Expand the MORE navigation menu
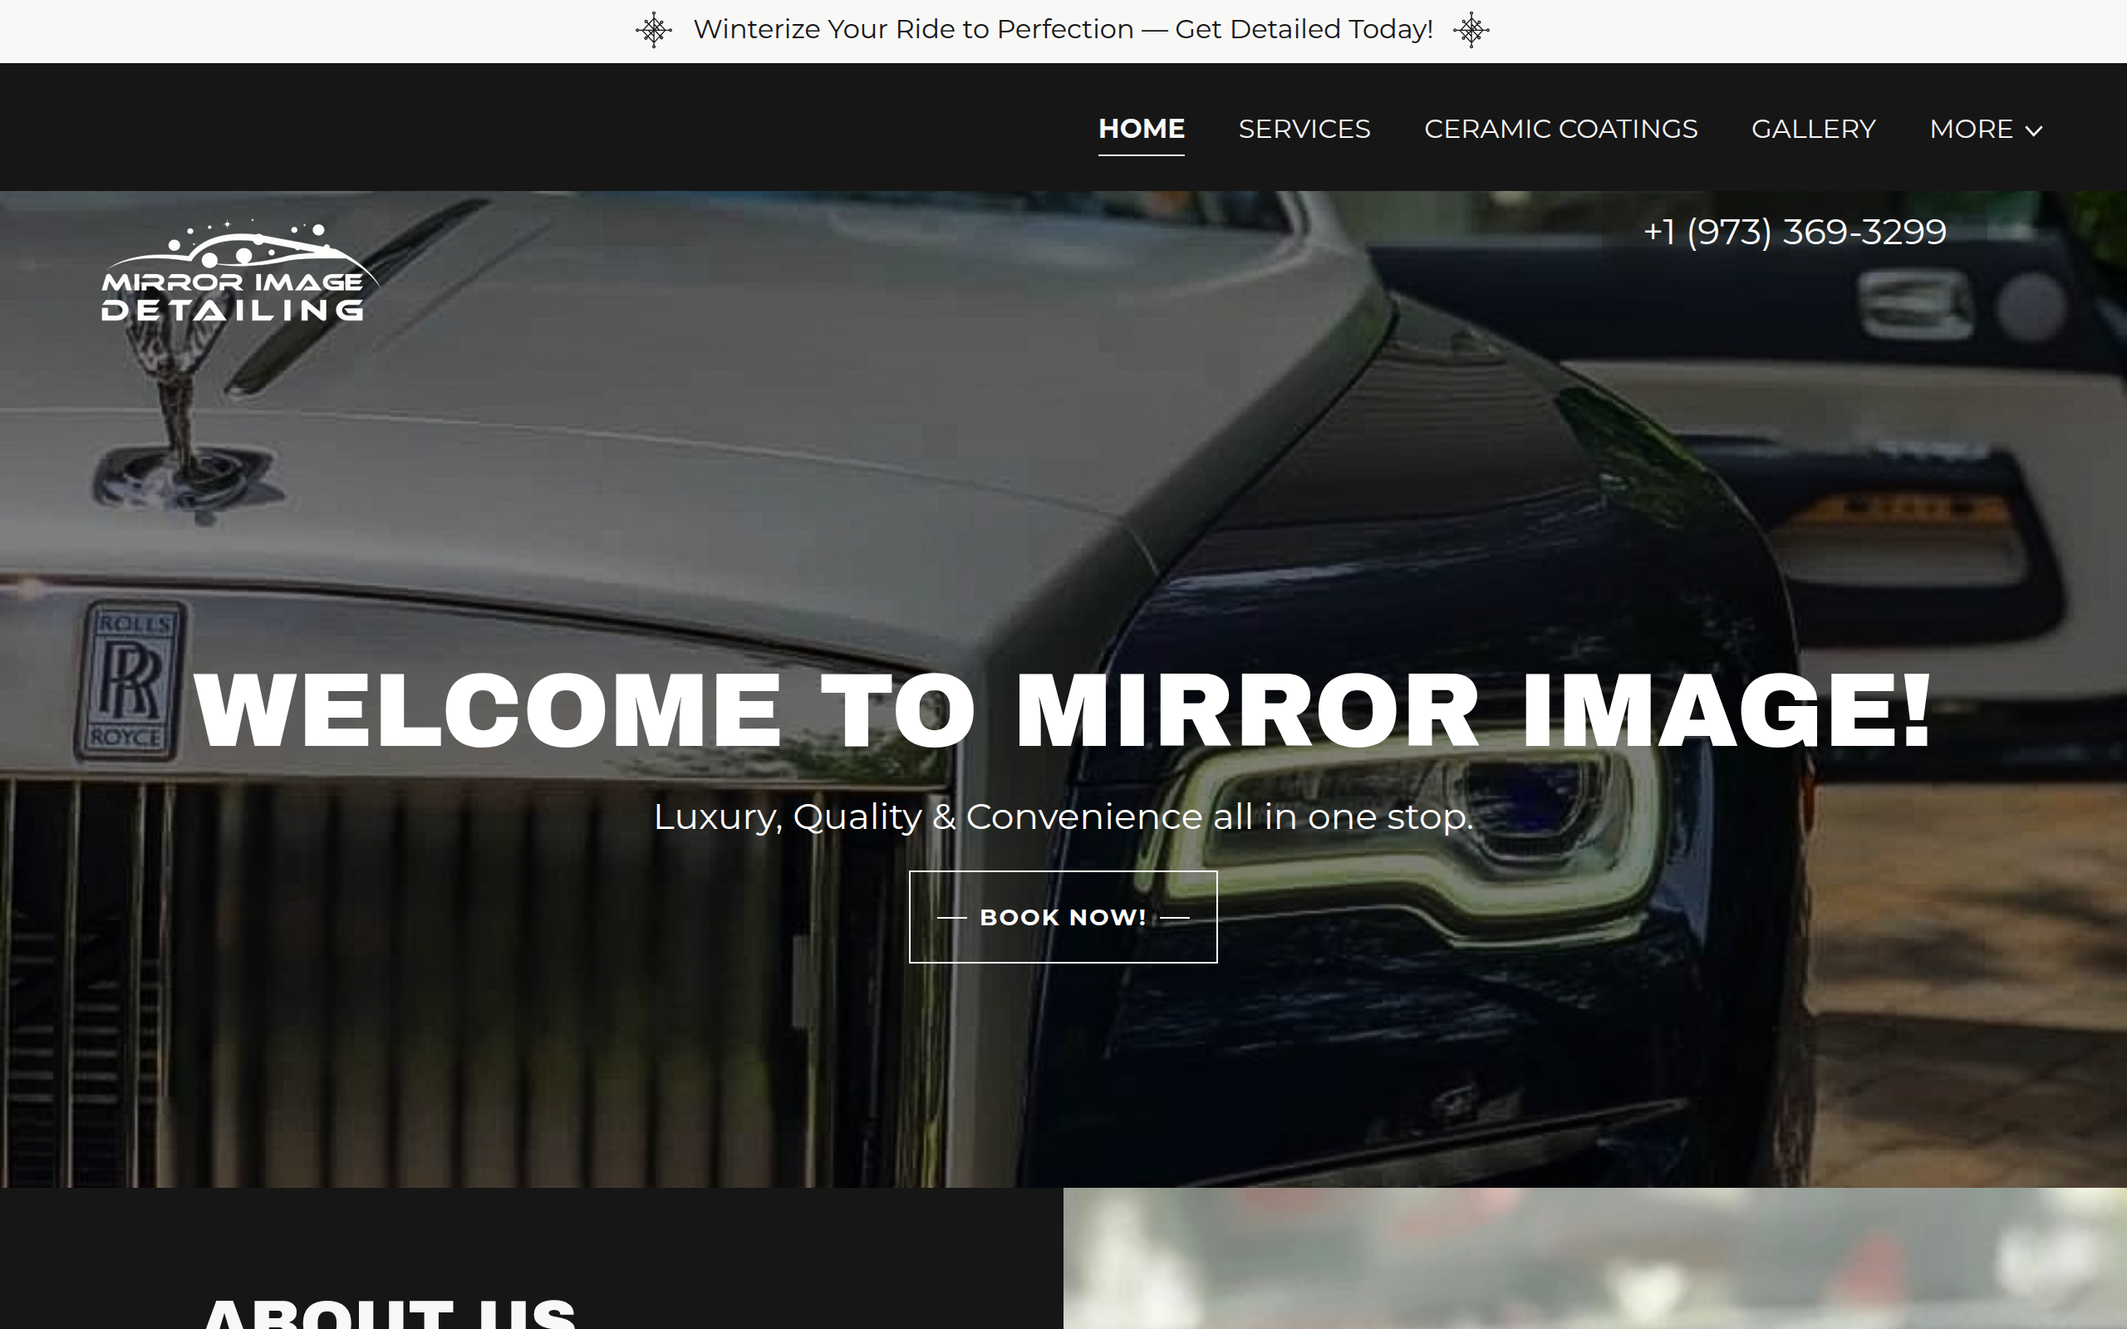The height and width of the screenshot is (1329, 2127). (x=1973, y=130)
